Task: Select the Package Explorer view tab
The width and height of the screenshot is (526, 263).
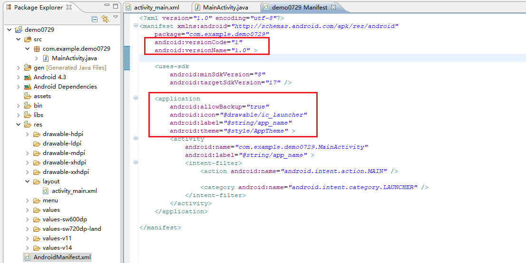Action: [39, 8]
